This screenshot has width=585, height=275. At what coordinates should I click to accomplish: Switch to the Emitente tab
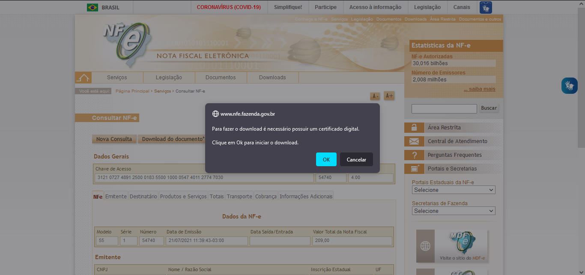pyautogui.click(x=116, y=196)
